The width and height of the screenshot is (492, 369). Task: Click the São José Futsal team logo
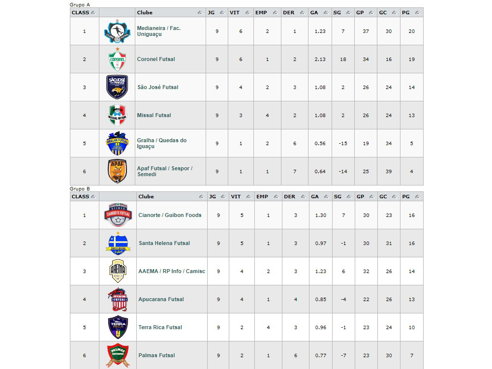117,87
